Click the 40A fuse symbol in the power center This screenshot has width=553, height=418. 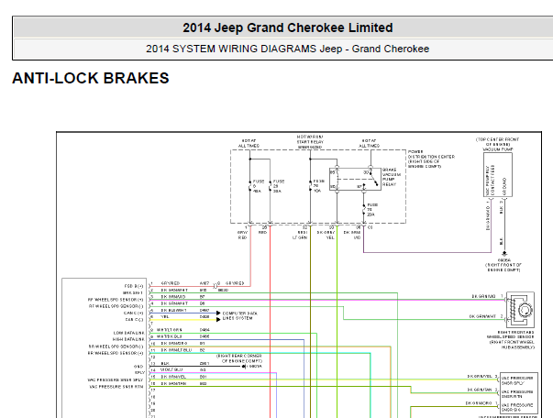[249, 186]
